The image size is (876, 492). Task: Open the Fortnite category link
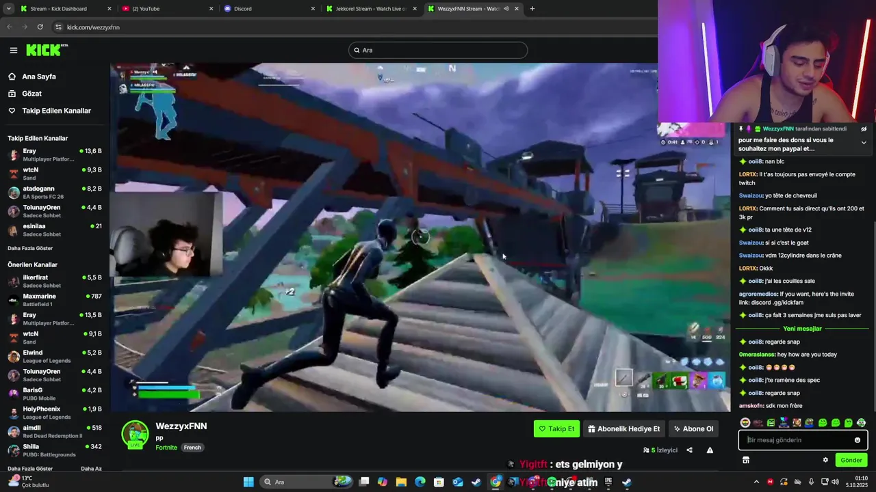(166, 448)
